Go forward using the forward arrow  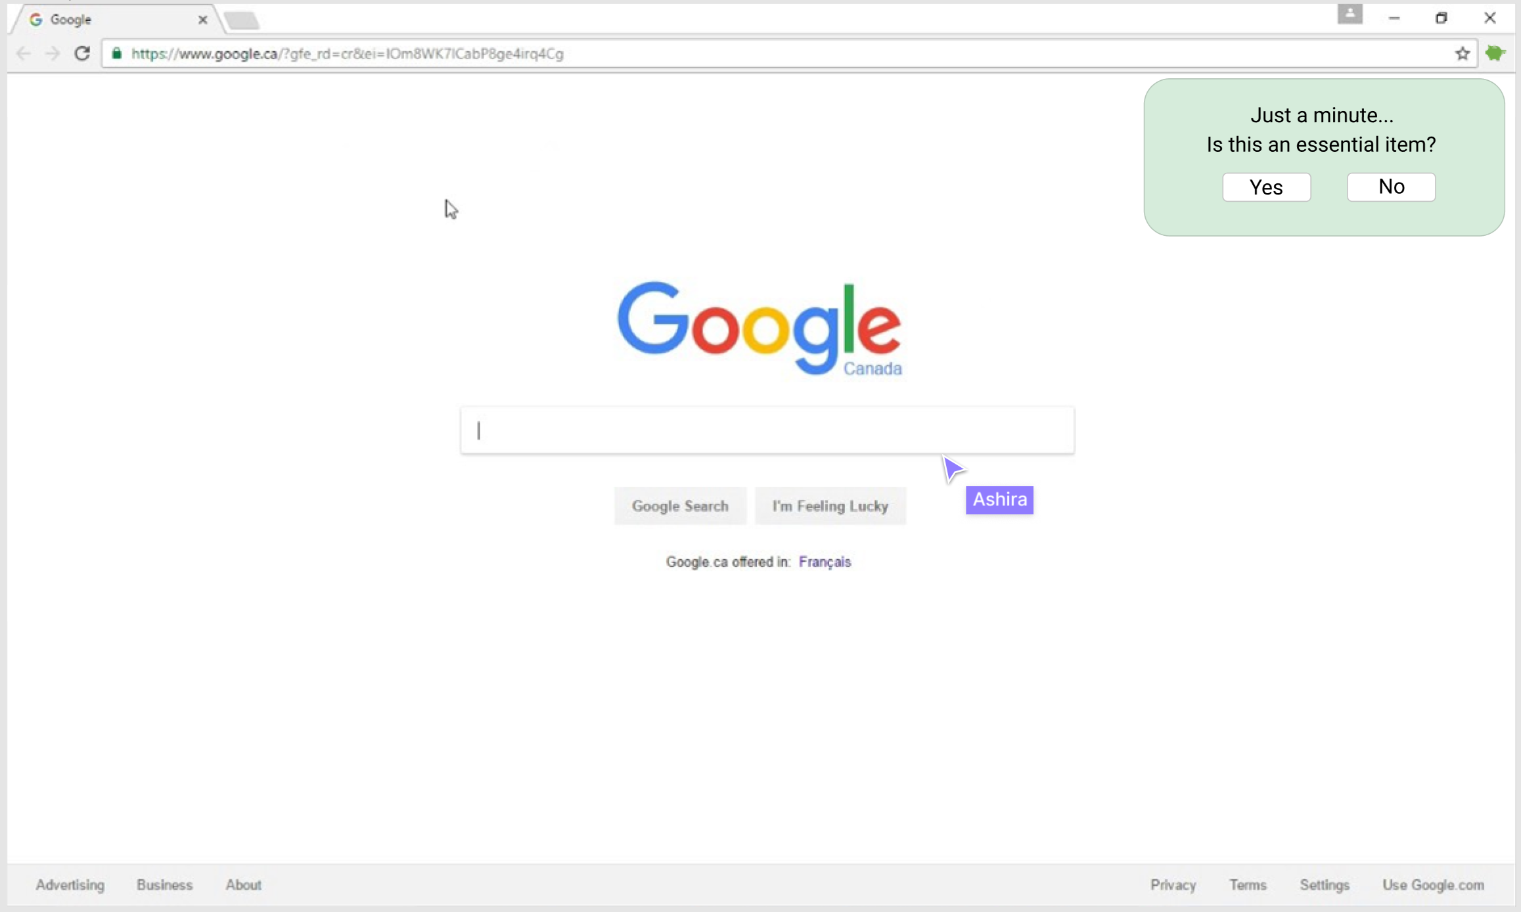click(53, 54)
